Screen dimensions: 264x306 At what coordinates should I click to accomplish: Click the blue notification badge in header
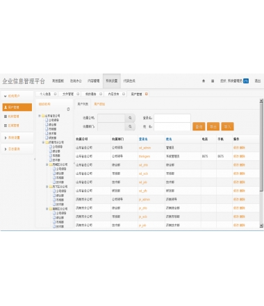pos(246,81)
